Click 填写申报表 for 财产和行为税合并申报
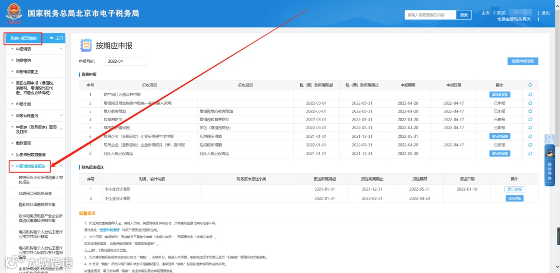 pyautogui.click(x=499, y=95)
